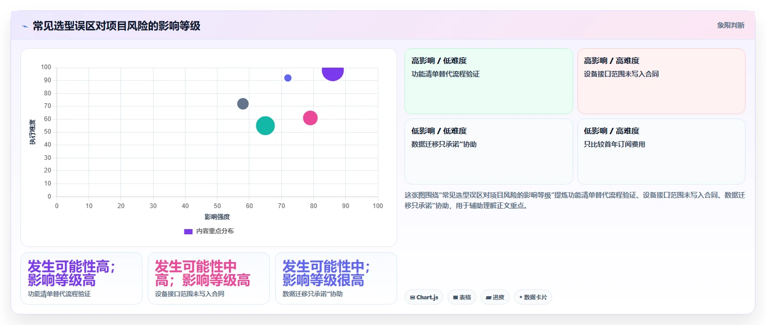766x325 pixels.
Task: Click the Chart.js tag
Action: [424, 297]
